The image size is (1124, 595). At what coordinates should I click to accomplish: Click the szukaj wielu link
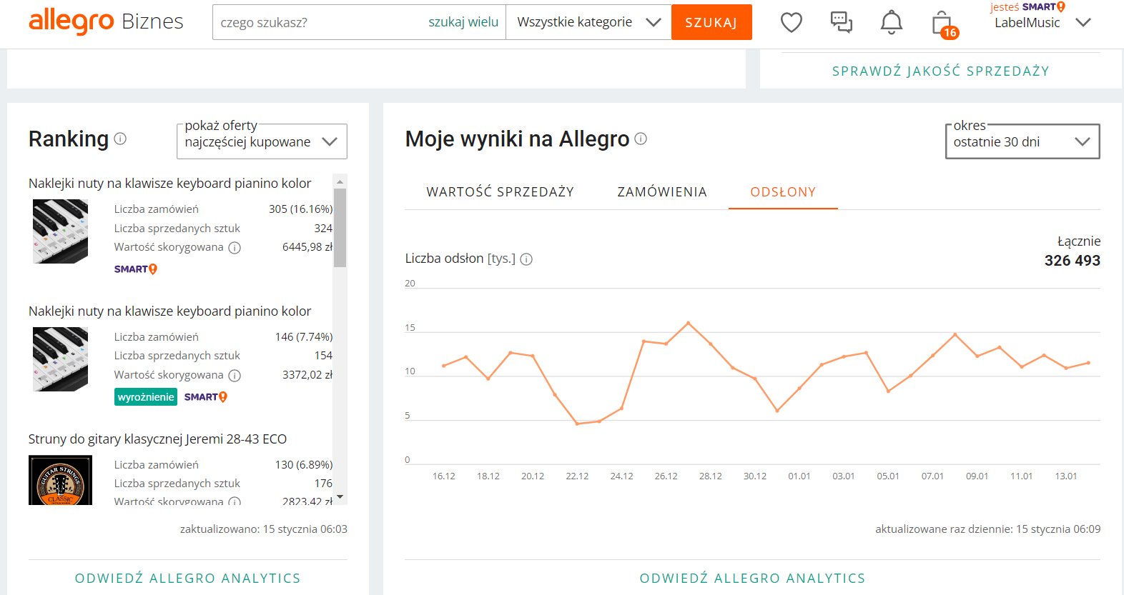click(x=463, y=22)
